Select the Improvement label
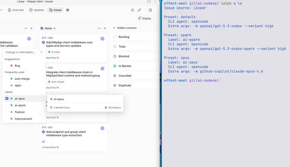 pyautogui.click(x=24, y=118)
